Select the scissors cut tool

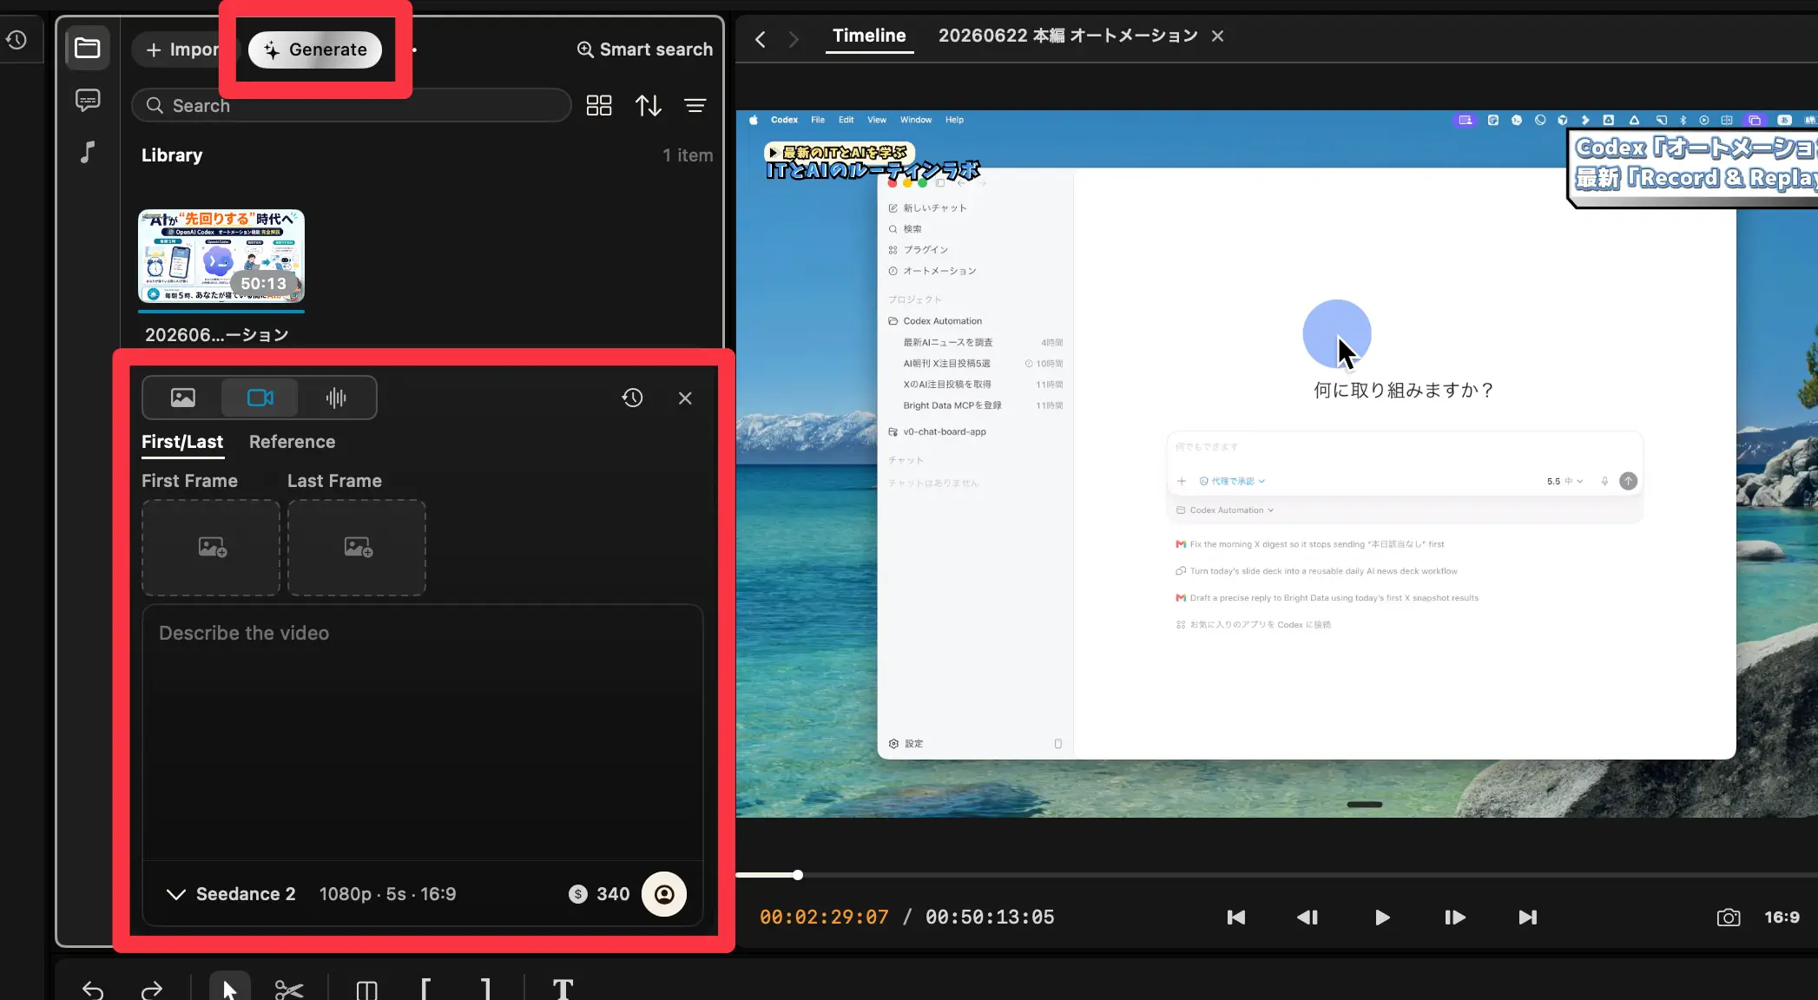(x=289, y=990)
